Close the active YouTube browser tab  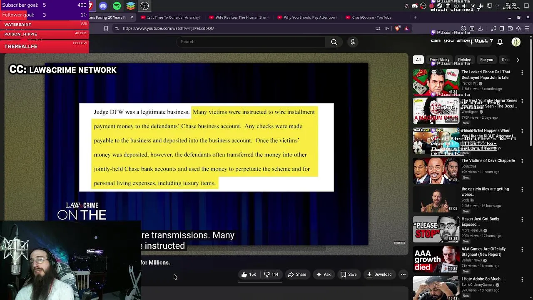coord(132,17)
